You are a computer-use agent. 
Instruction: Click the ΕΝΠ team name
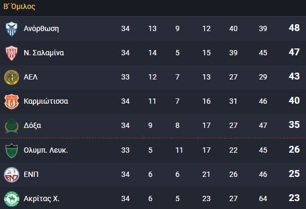coord(31,174)
